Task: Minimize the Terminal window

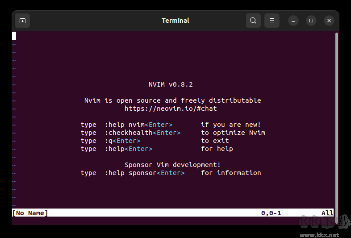Action: 293,21
